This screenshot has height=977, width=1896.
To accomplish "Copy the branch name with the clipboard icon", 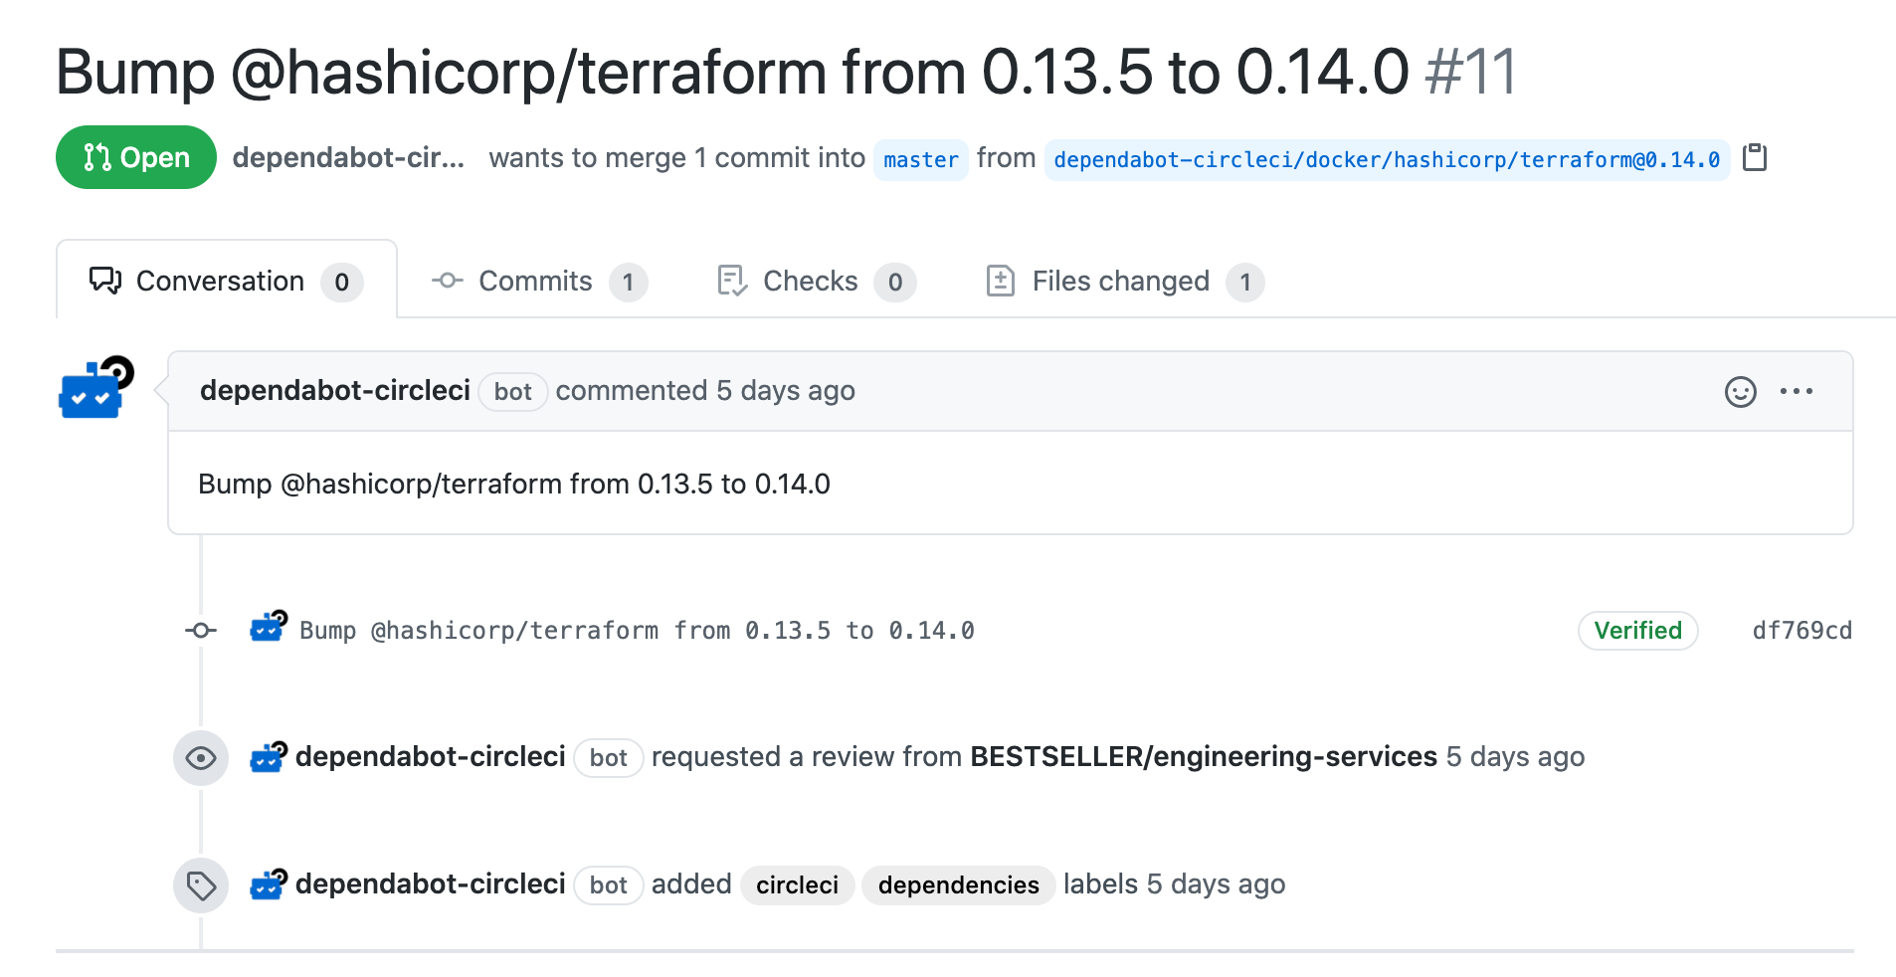I will pos(1755,157).
